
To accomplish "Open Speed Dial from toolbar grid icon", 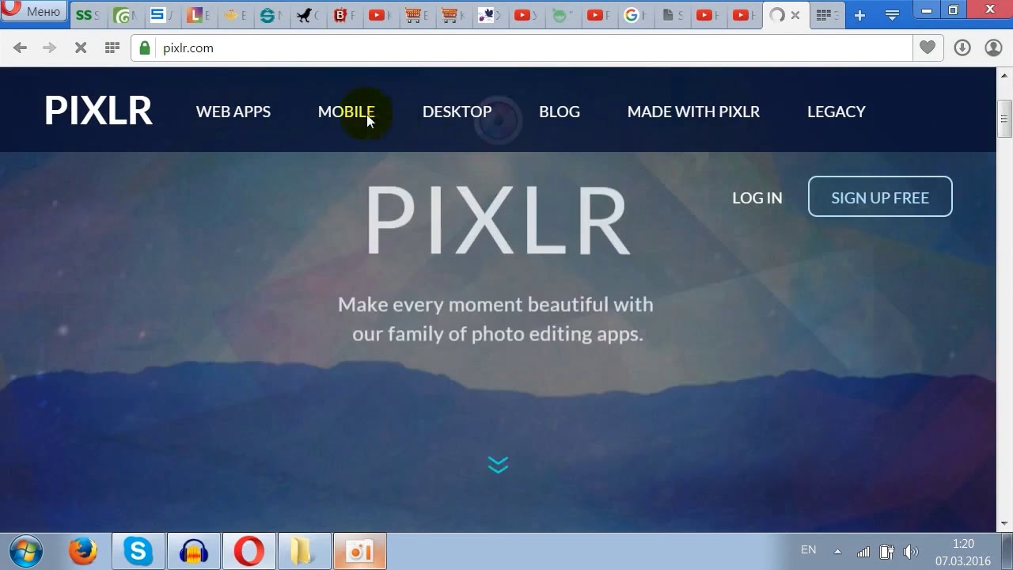I will click(x=112, y=48).
